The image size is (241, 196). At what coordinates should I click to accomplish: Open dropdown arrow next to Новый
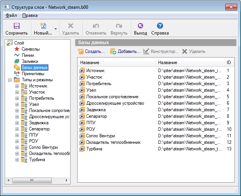[x=56, y=29]
